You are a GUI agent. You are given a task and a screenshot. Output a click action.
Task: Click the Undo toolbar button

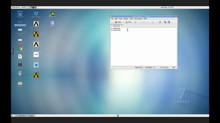click(142, 22)
